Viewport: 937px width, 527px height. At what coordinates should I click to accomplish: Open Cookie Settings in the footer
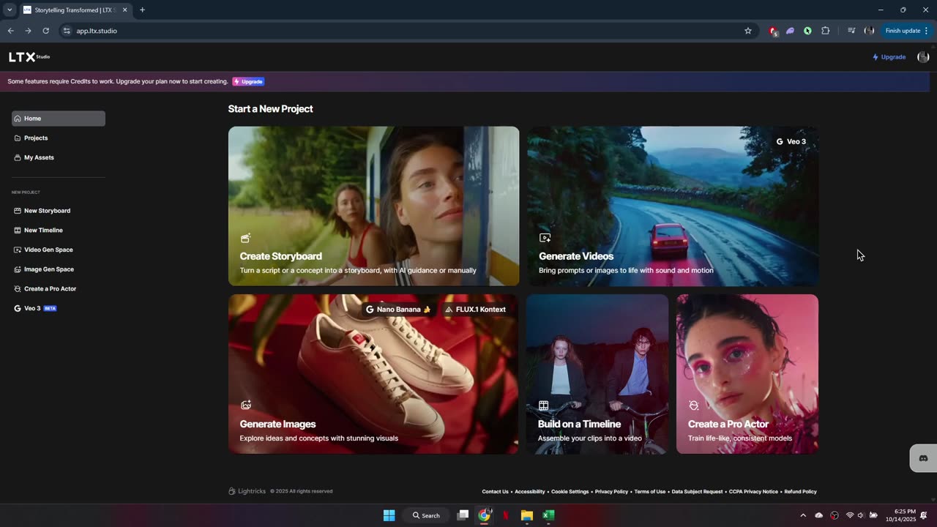click(570, 492)
